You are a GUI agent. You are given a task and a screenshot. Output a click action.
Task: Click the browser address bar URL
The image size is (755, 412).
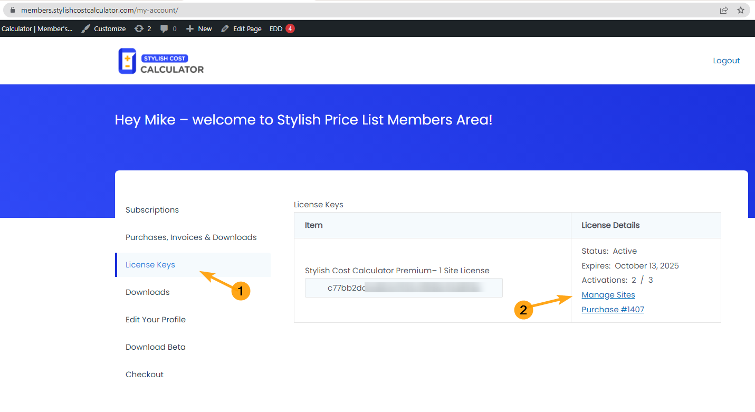pos(100,10)
